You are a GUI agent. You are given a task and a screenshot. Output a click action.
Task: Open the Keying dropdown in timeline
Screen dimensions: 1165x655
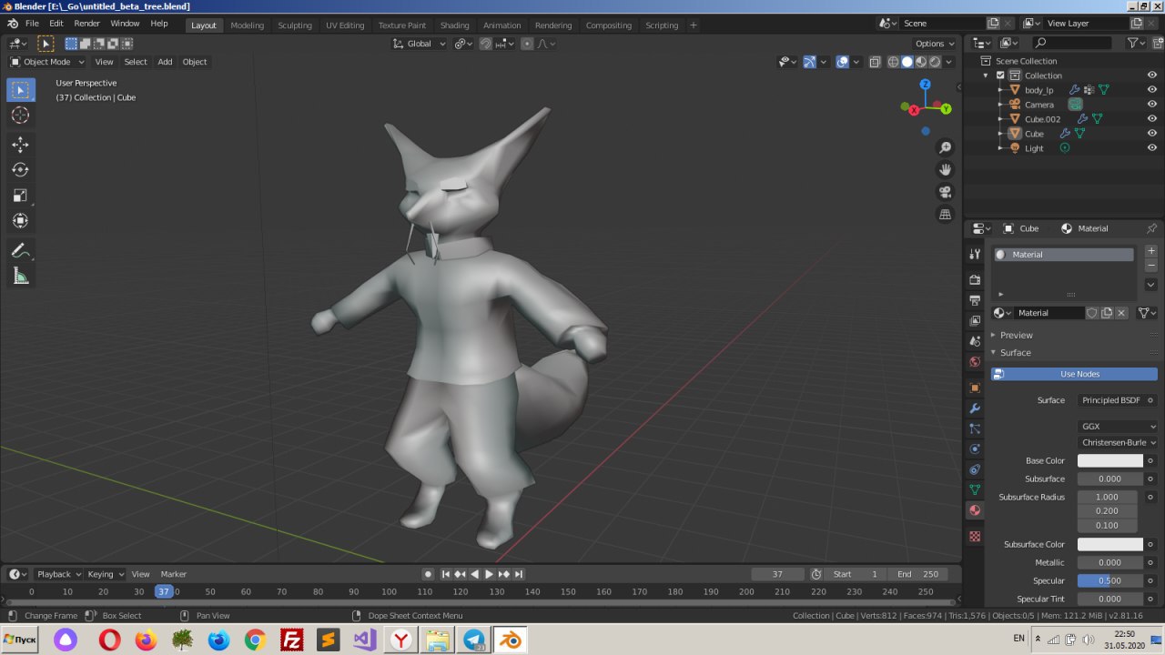(x=106, y=574)
